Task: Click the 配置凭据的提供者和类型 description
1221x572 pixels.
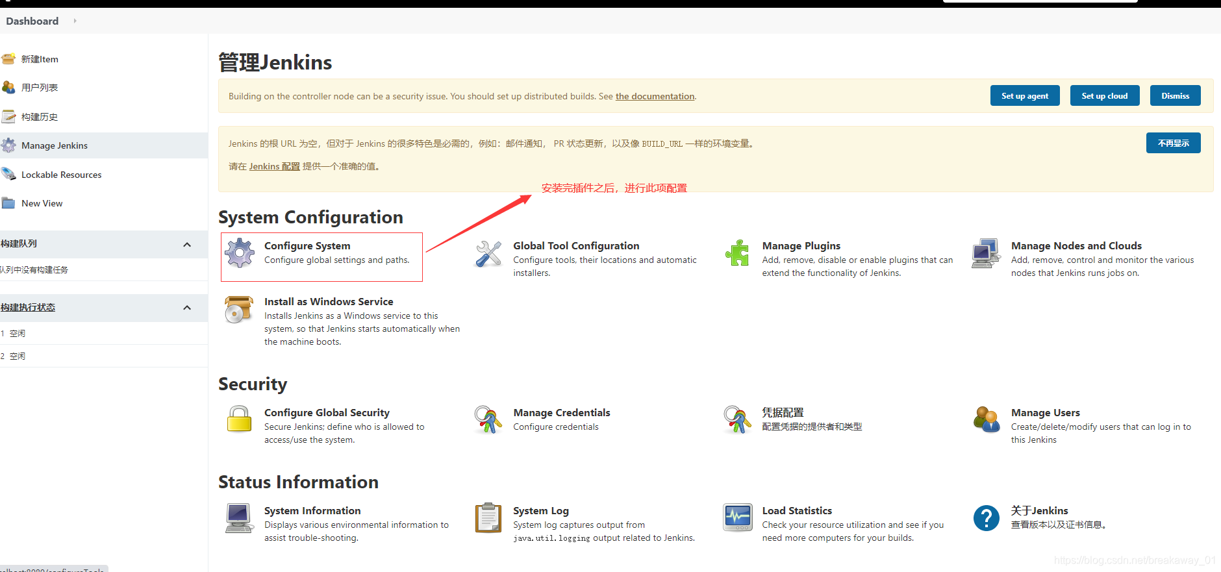Action: [x=812, y=427]
